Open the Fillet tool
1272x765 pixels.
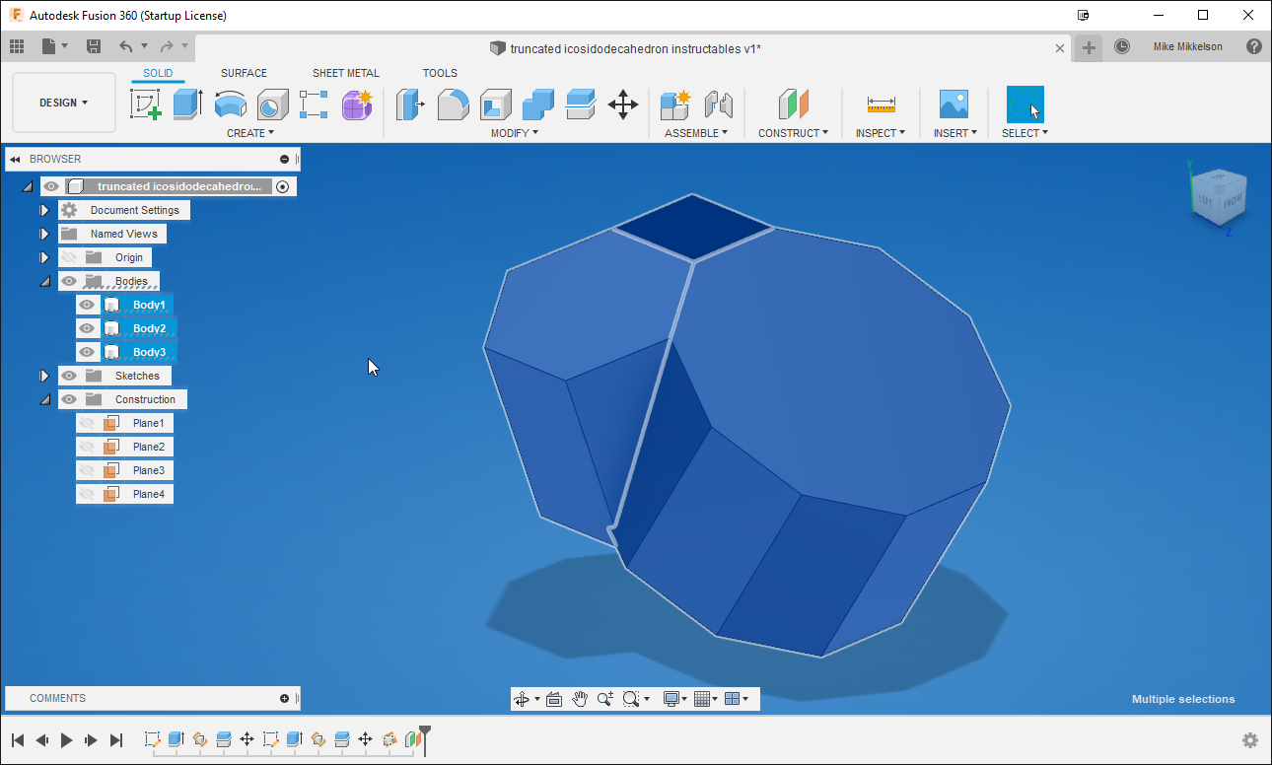coord(454,104)
